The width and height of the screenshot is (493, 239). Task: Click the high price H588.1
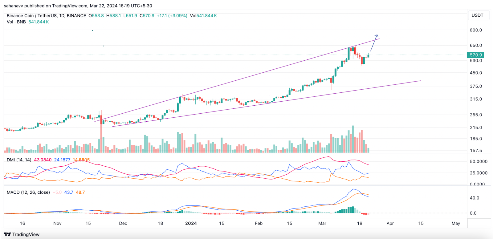click(113, 15)
